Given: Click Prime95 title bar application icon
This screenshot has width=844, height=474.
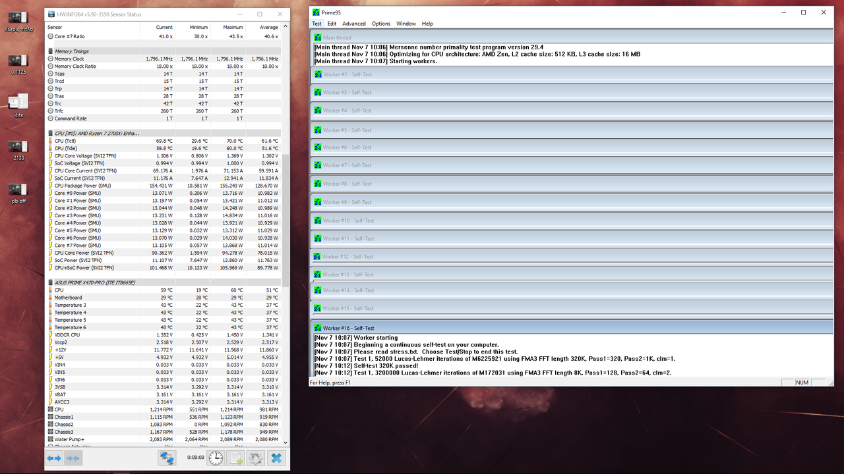Looking at the screenshot, I should click(316, 12).
